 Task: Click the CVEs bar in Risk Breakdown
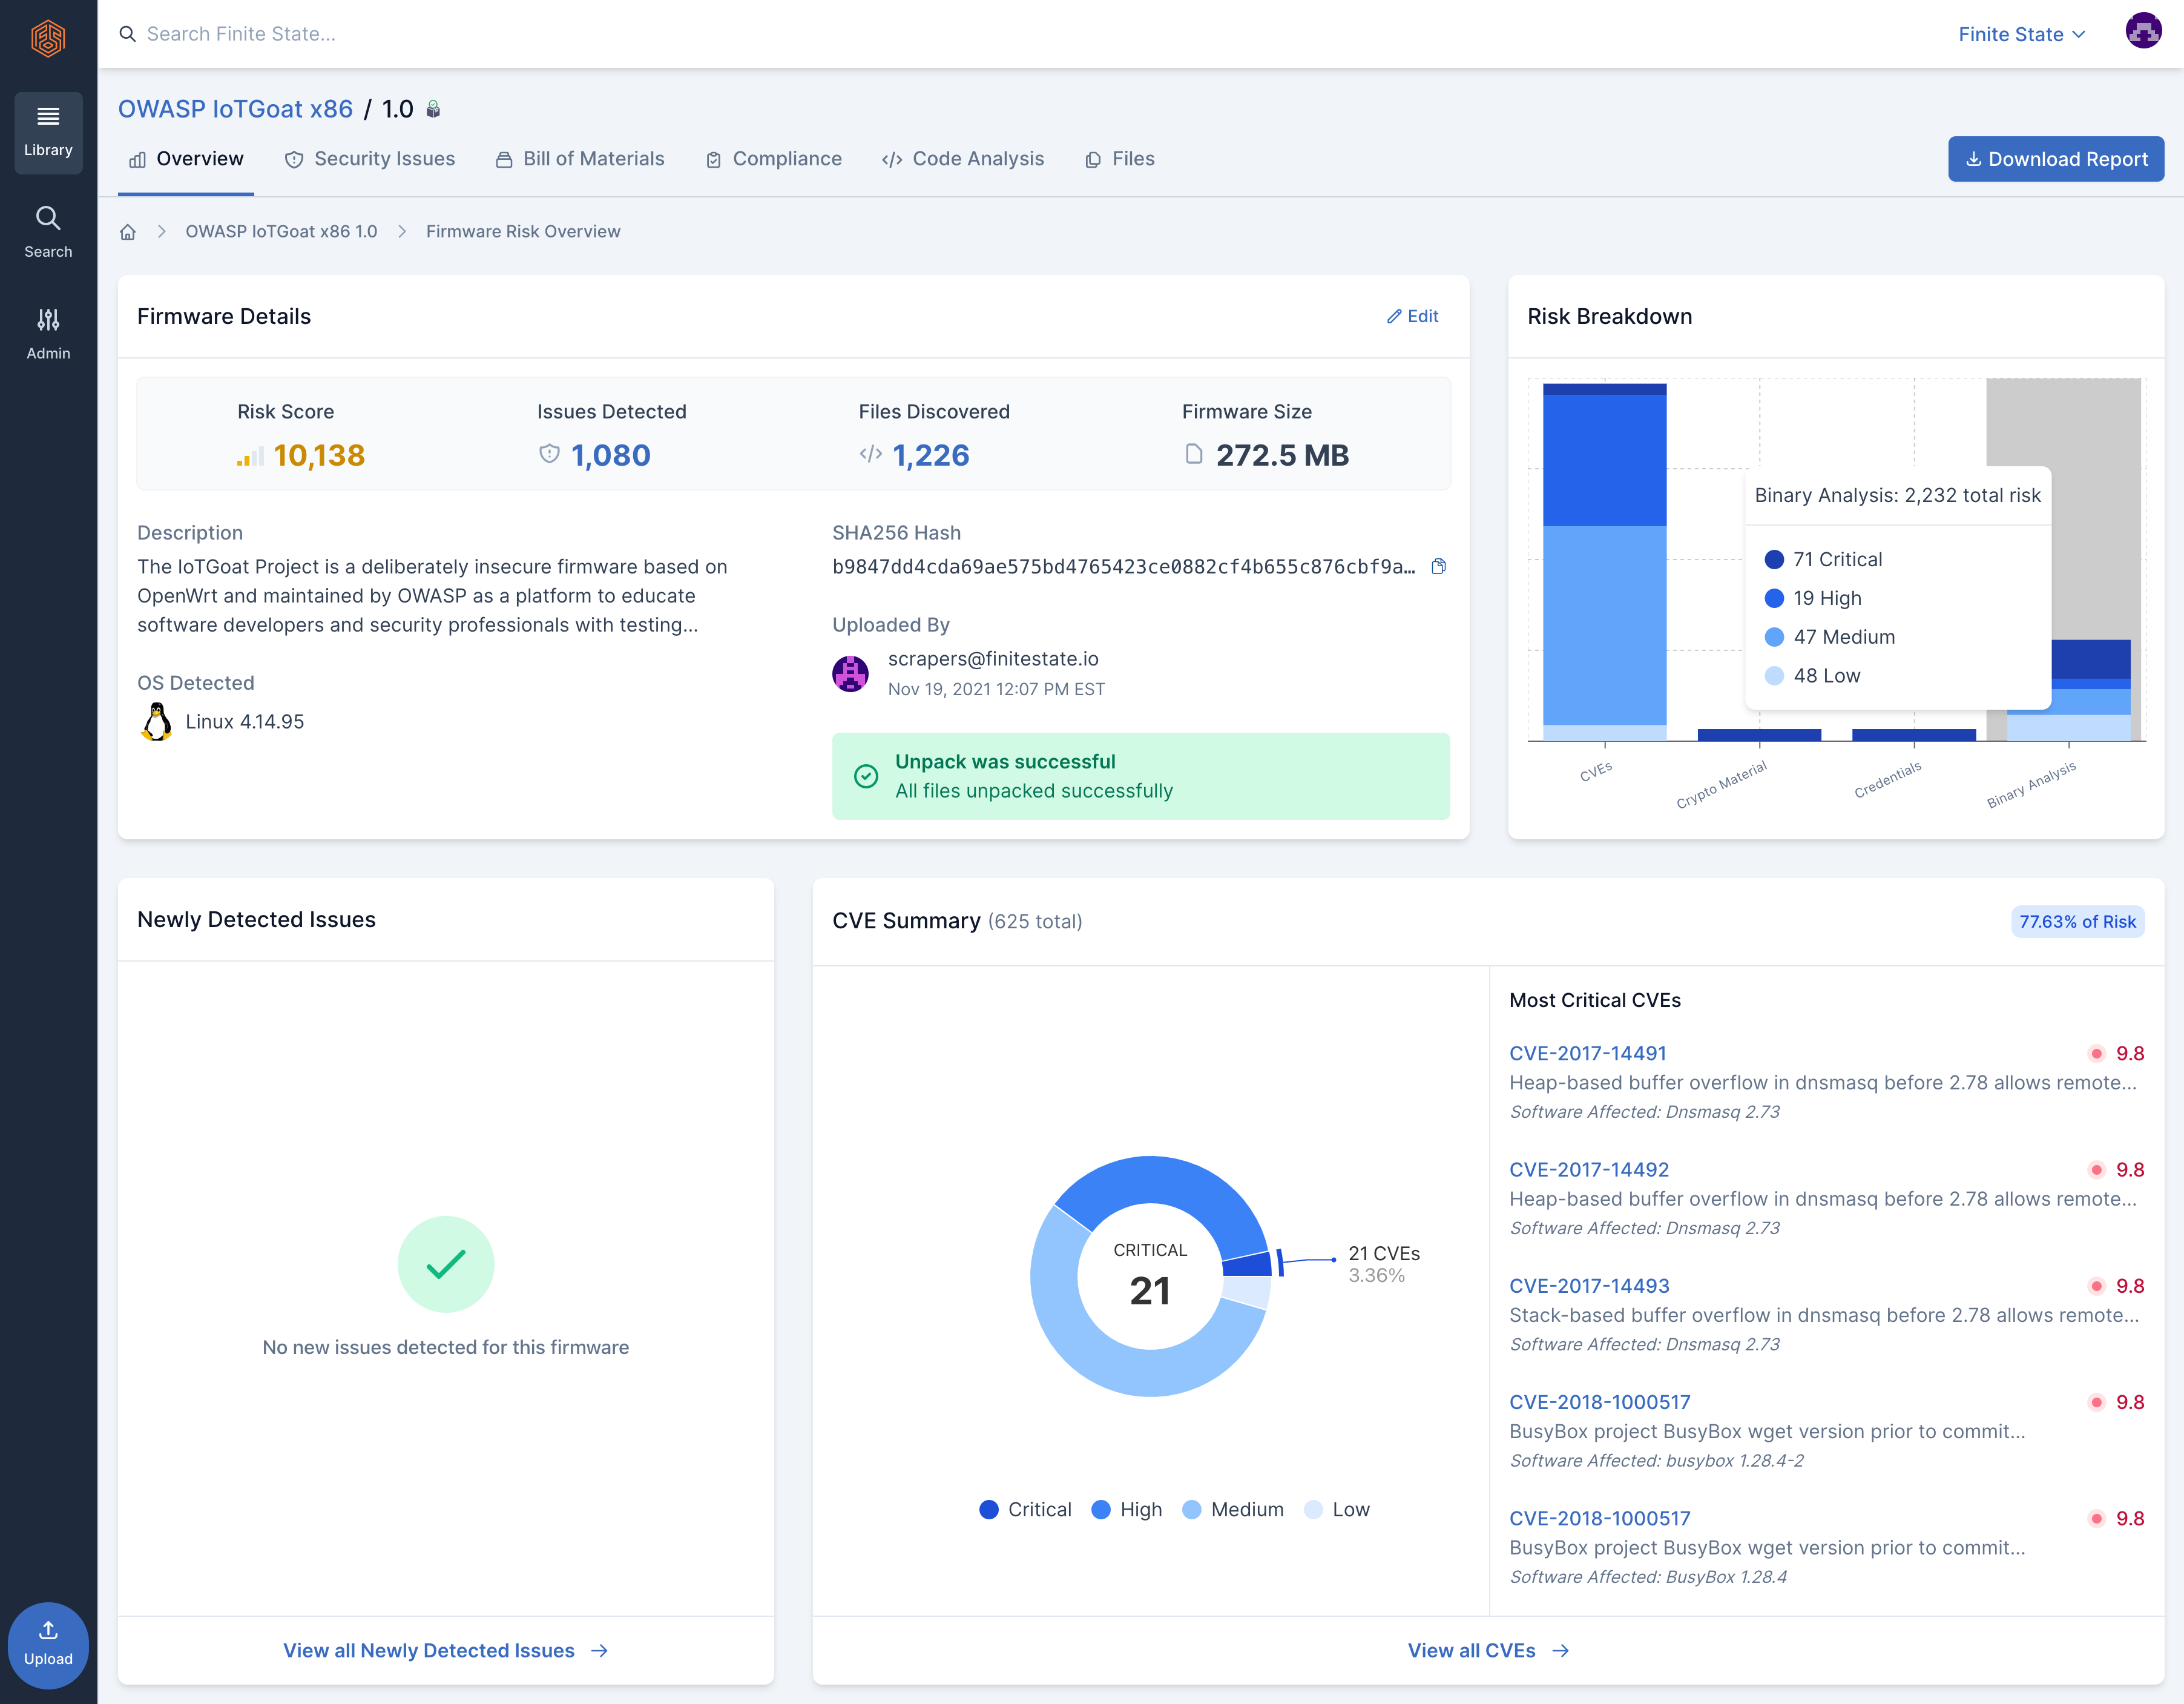[1604, 561]
